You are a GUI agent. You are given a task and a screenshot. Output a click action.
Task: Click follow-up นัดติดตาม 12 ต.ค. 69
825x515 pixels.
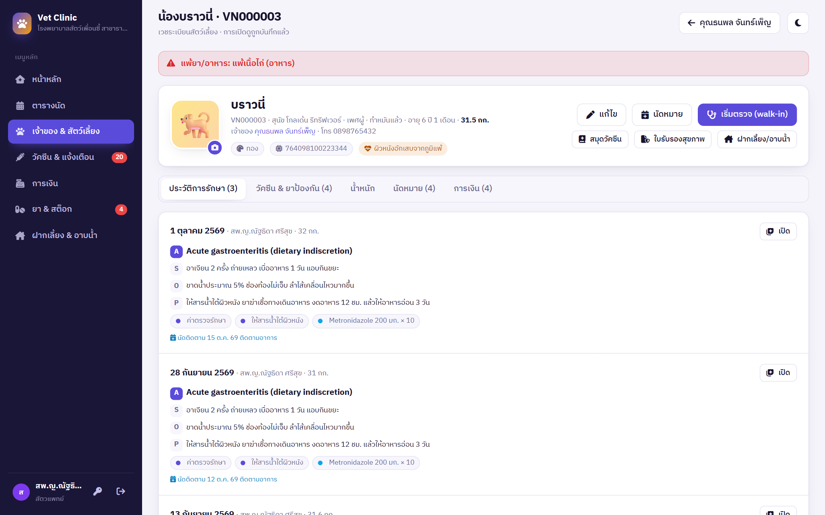224,480
